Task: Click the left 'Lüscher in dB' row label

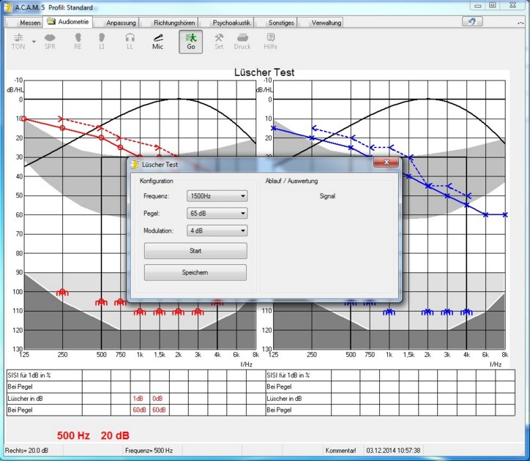Action: coord(26,399)
